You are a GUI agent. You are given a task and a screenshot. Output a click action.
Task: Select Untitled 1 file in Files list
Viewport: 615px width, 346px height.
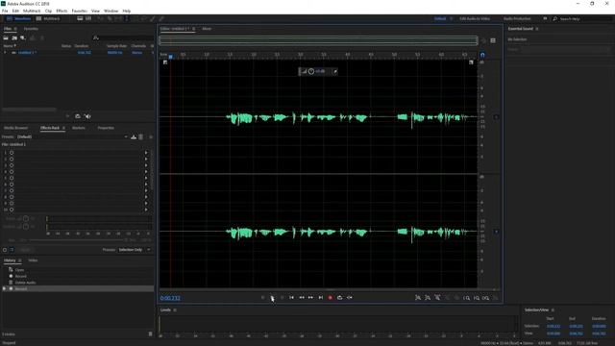[x=27, y=52]
